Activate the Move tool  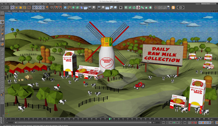tap(17, 8)
